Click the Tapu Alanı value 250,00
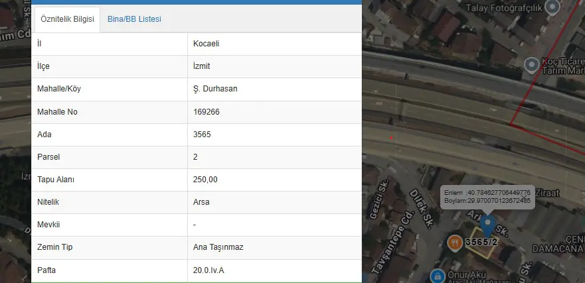Screen dimensions: 585x283 pos(205,180)
